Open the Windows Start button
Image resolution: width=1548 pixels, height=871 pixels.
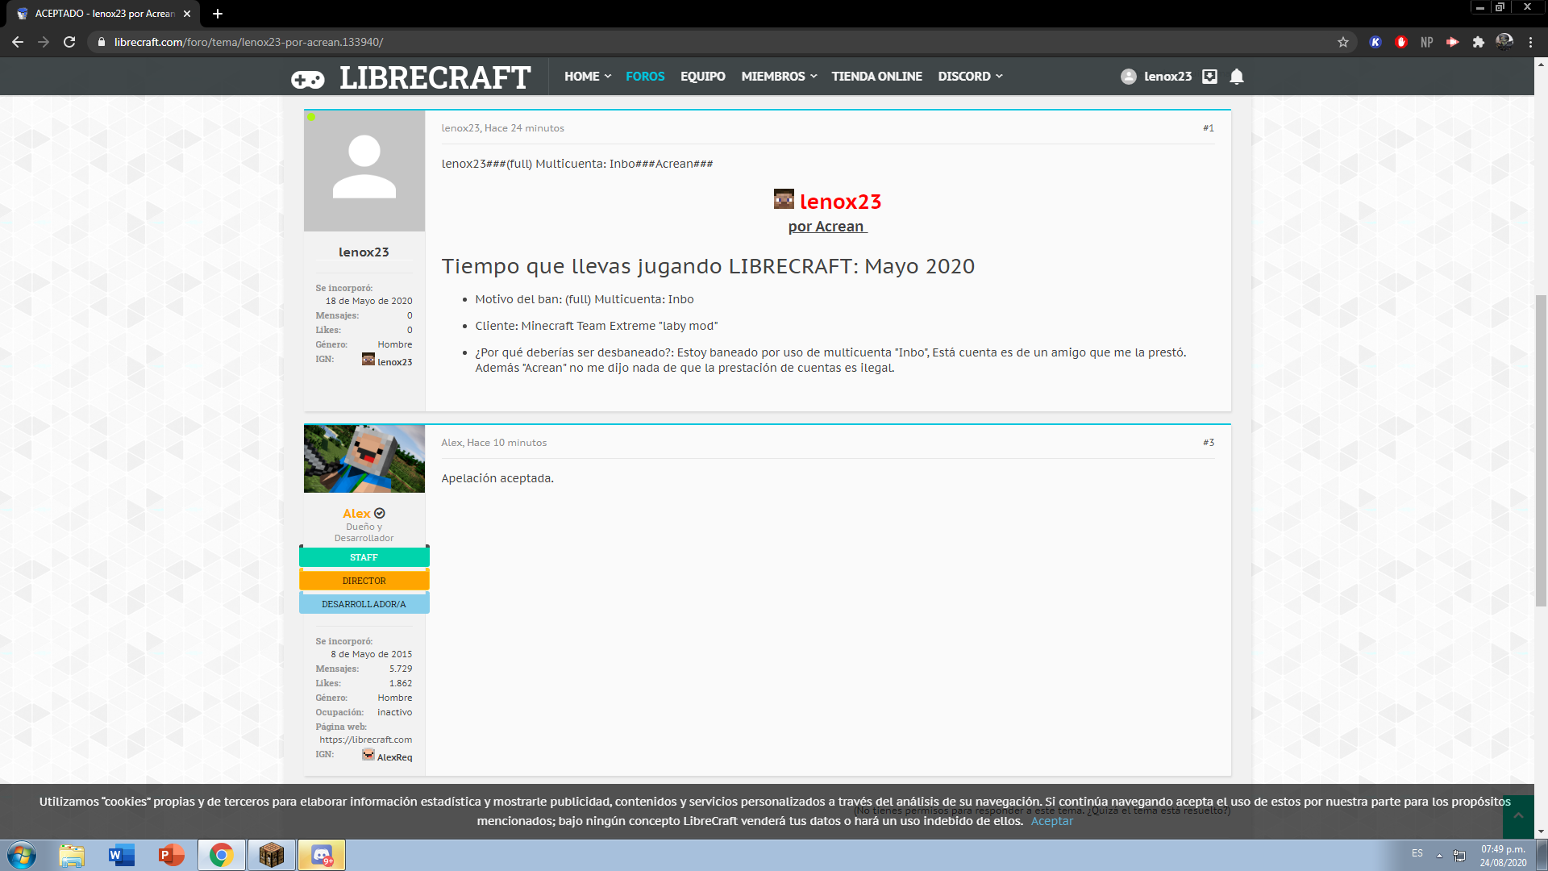[22, 855]
